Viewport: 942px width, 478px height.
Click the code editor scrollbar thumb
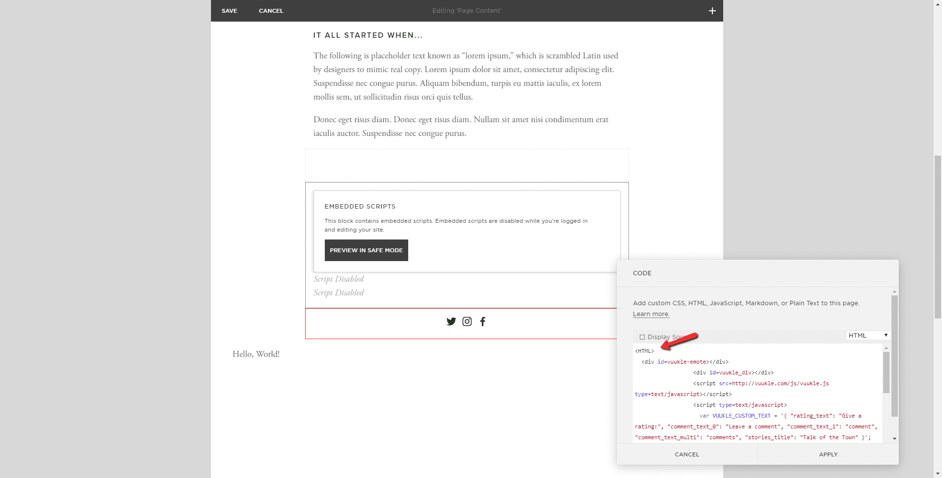point(886,372)
